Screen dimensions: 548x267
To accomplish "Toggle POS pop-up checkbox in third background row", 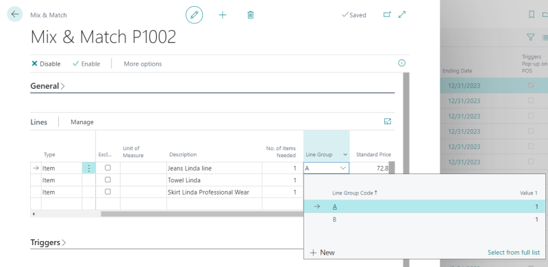I will point(530,115).
